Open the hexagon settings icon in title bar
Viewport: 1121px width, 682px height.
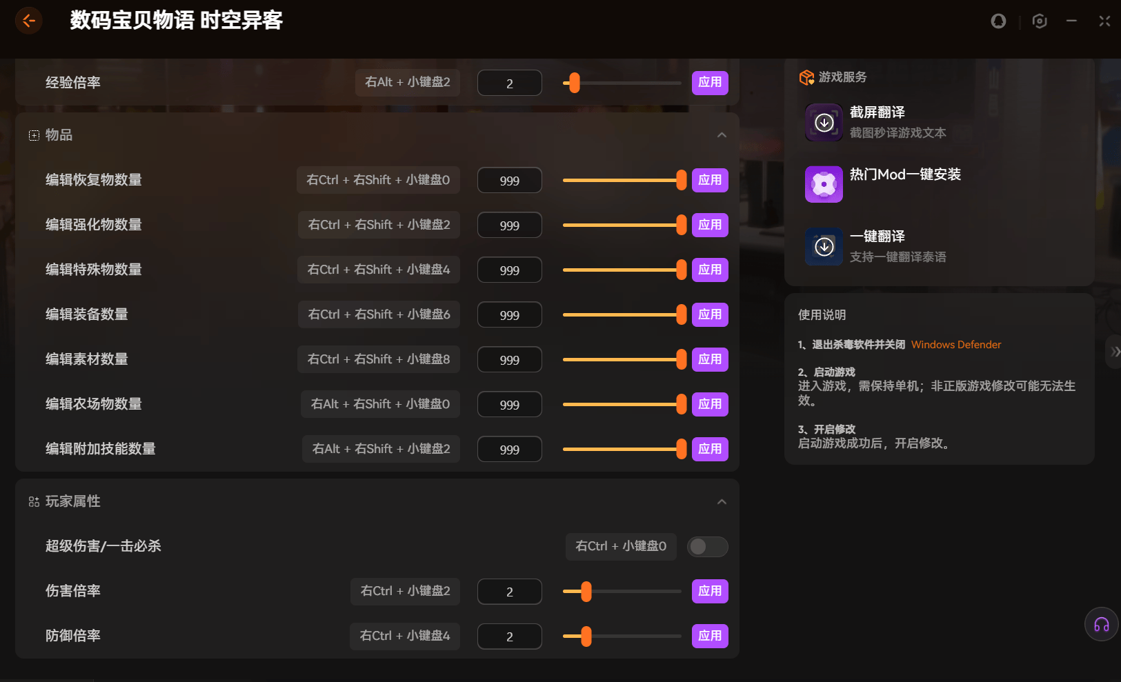point(1040,21)
